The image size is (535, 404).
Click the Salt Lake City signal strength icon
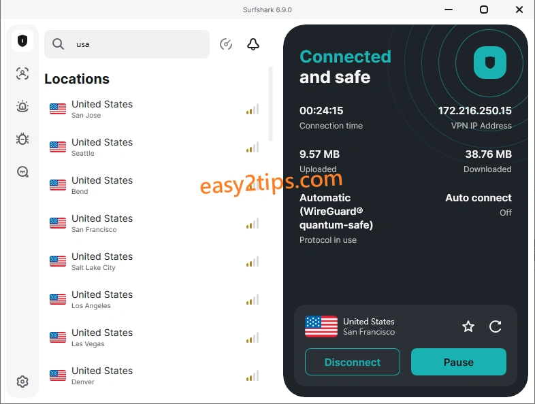(253, 261)
